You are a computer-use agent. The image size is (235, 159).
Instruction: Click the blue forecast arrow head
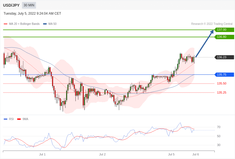pos(212,32)
